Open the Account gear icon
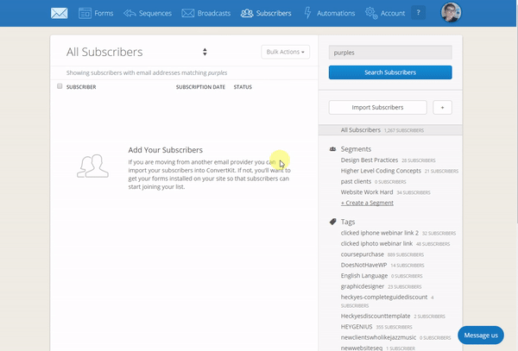Image resolution: width=518 pixels, height=351 pixels. point(371,13)
